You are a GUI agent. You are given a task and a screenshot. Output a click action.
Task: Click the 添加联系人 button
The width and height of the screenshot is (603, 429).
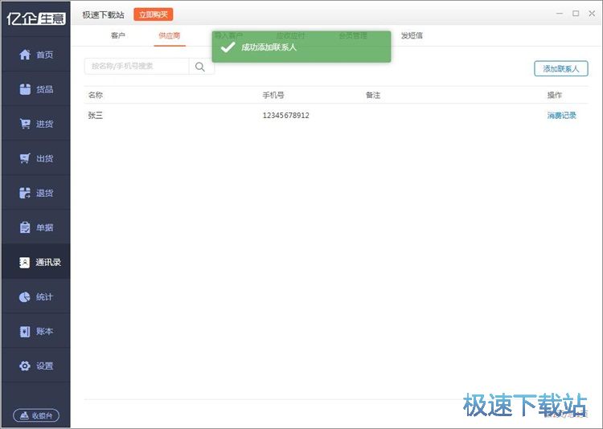coord(561,68)
